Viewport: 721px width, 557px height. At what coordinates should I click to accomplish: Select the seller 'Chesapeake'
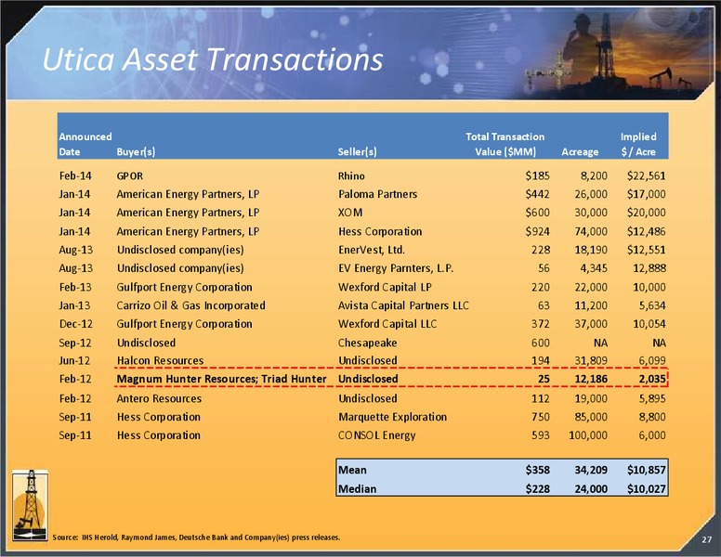click(367, 343)
